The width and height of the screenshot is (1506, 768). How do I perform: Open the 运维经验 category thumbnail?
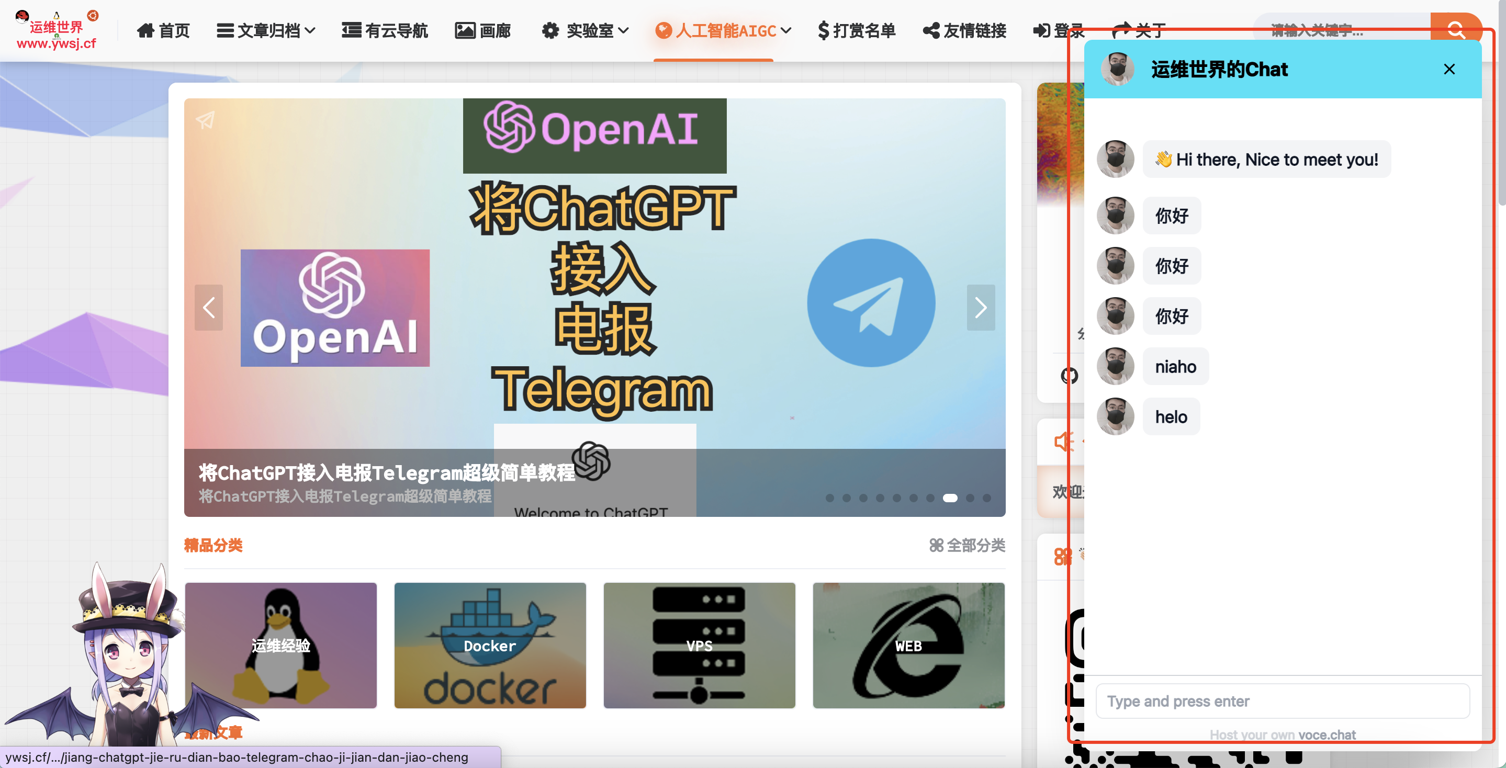point(280,645)
